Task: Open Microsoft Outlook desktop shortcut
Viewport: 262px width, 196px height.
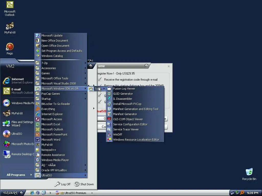Action: click(10, 9)
